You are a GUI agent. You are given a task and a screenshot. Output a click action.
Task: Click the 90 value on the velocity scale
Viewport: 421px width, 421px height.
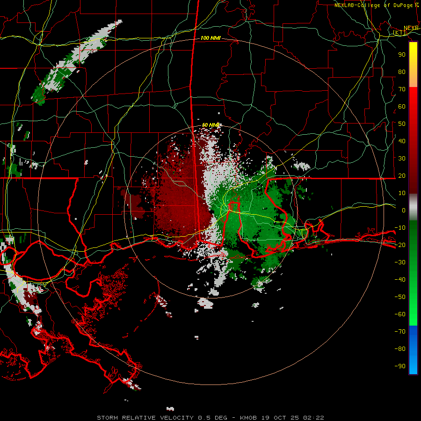pos(402,55)
